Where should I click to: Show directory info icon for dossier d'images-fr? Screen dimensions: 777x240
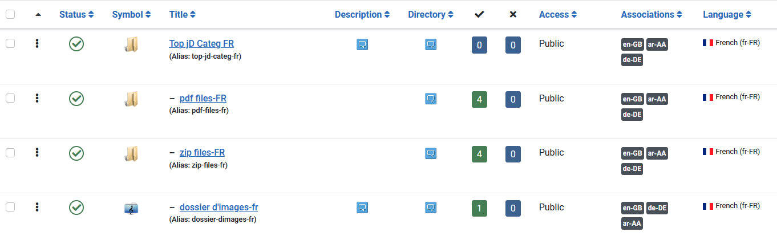pos(431,208)
